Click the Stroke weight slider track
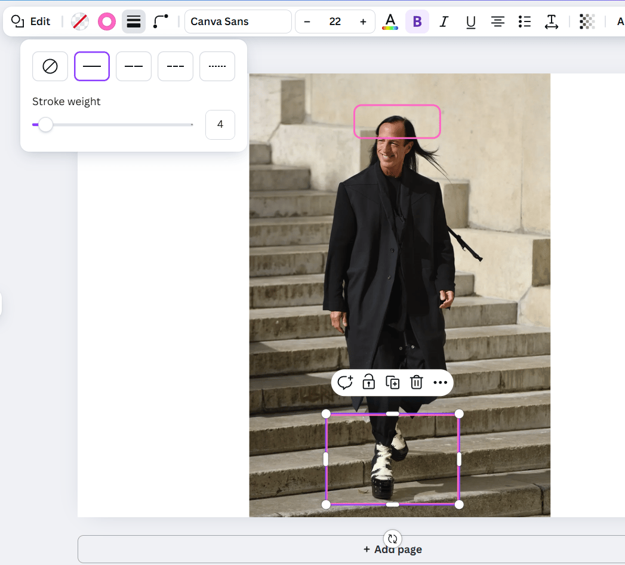Screen dimensions: 625x565 [119, 125]
